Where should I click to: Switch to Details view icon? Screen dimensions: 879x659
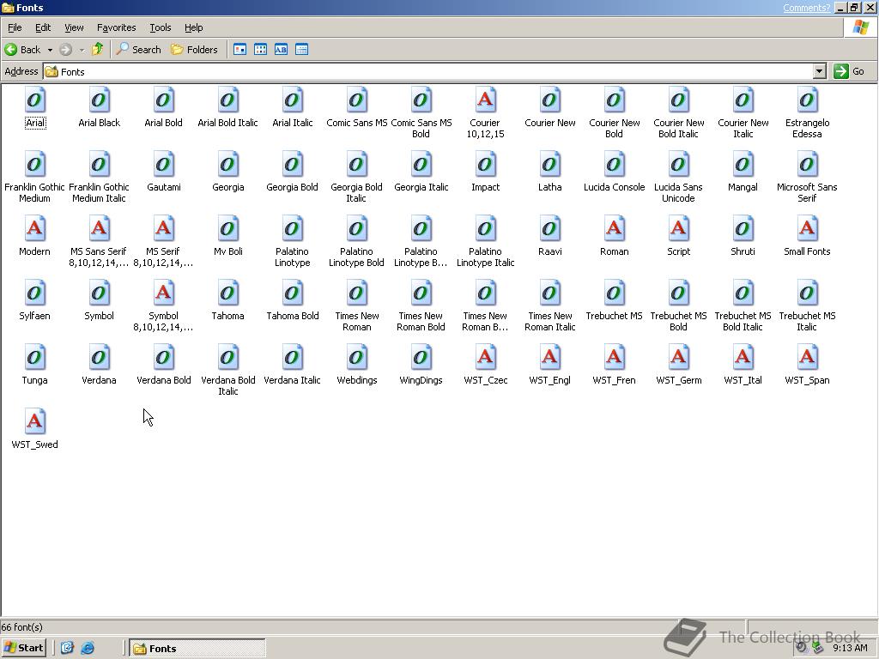pos(301,49)
